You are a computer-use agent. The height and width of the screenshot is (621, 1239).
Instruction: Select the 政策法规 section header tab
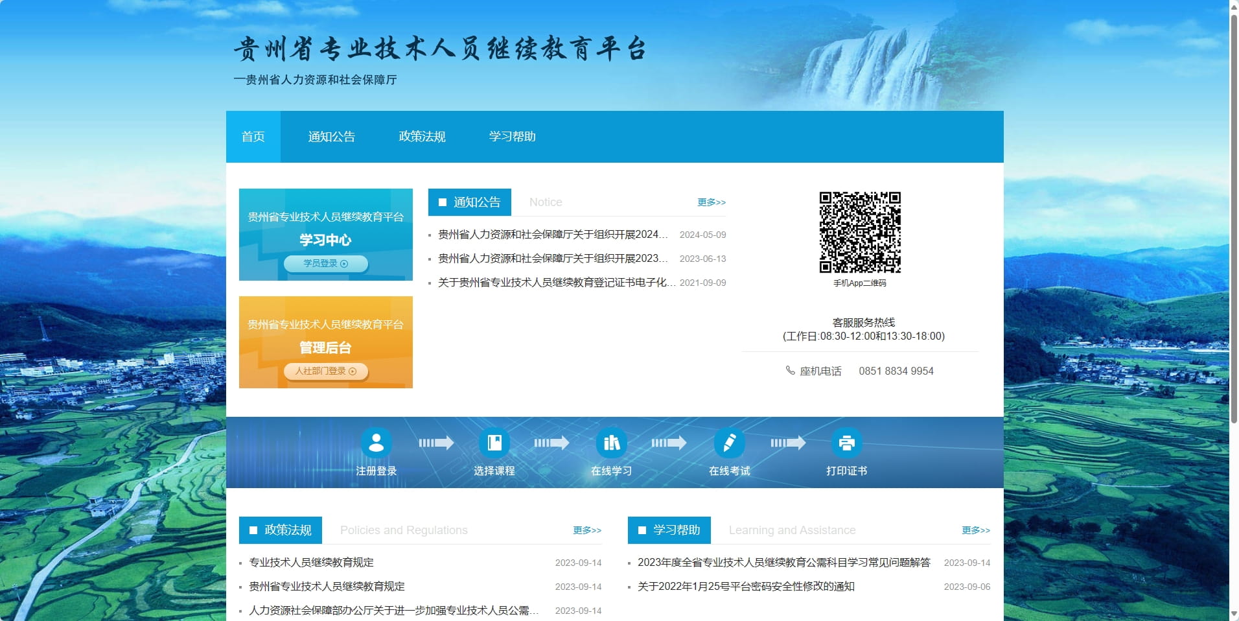click(x=281, y=530)
